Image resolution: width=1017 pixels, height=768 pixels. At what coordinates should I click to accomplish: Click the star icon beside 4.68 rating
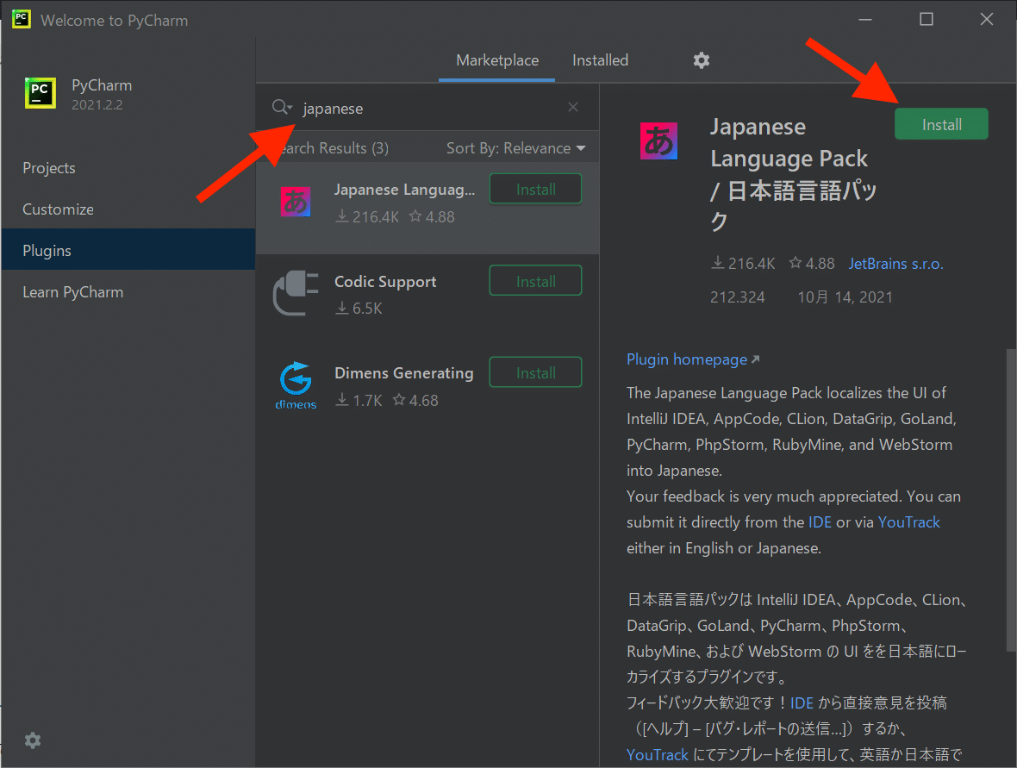[x=399, y=400]
